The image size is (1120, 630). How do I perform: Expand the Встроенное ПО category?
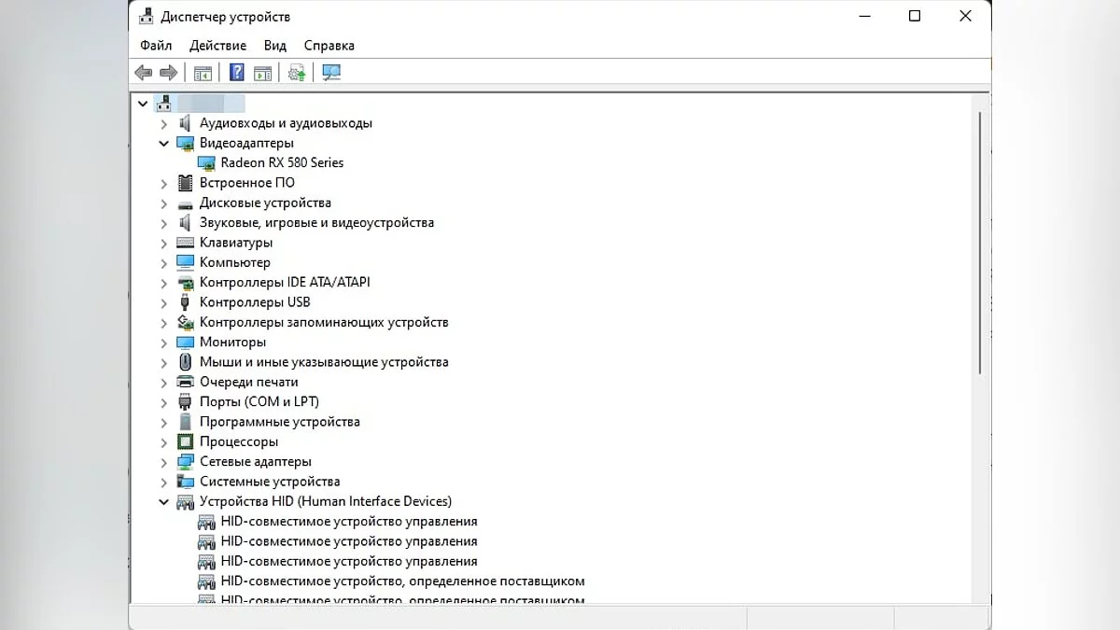164,183
